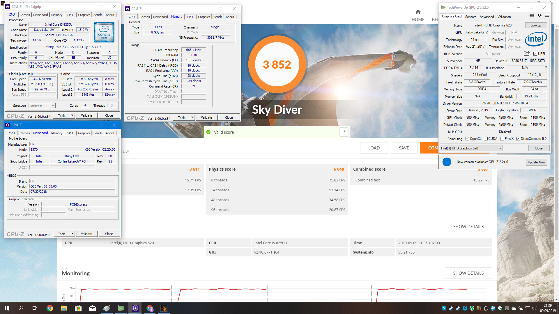Click Validate in CPU-Z Memory window

coord(206,117)
